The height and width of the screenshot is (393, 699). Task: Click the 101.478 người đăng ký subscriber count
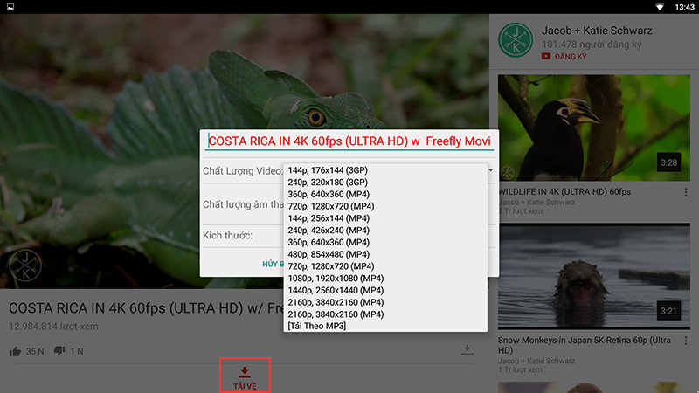tap(592, 45)
